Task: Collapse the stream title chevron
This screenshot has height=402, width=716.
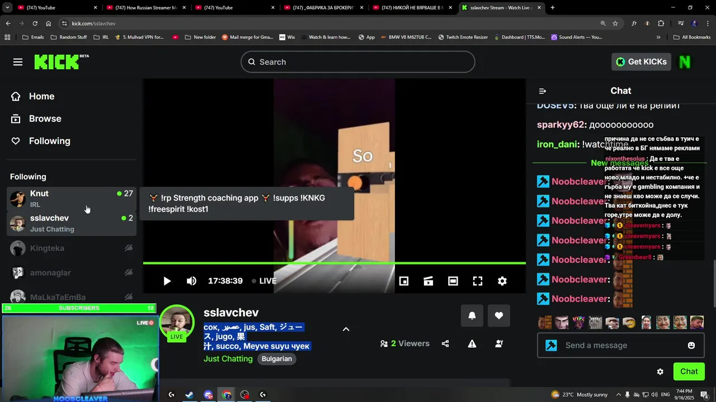Action: pos(346,329)
